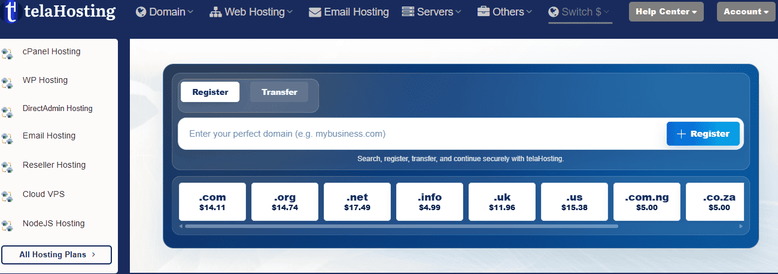Click the telaHosting logo icon
The height and width of the screenshot is (274, 778).
(x=11, y=11)
